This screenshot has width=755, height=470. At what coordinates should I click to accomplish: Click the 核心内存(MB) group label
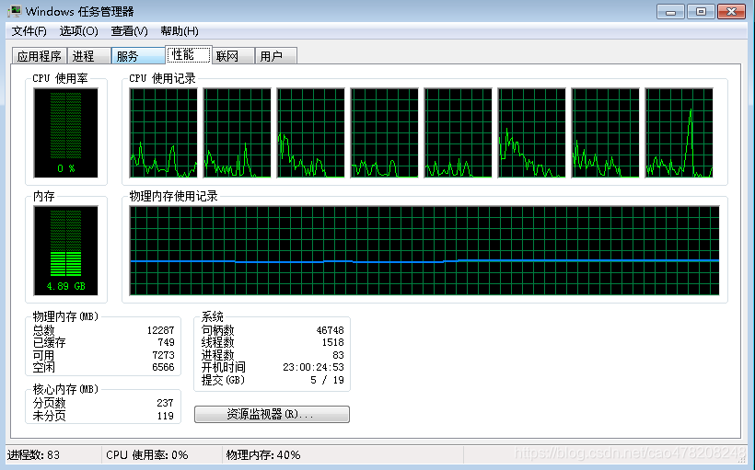point(65,389)
